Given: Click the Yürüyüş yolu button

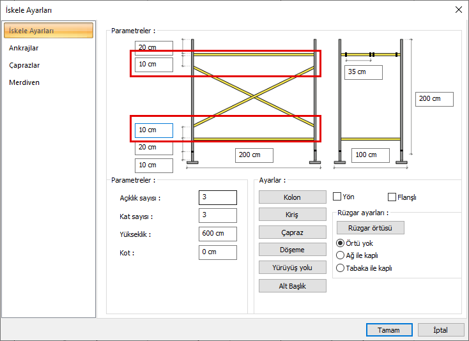Looking at the screenshot, I should pyautogui.click(x=292, y=268).
